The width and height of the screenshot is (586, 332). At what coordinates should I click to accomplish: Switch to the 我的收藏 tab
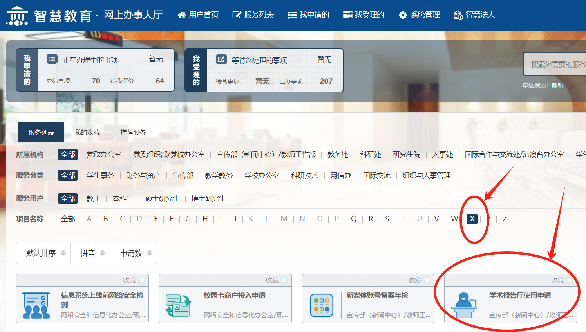pos(87,133)
